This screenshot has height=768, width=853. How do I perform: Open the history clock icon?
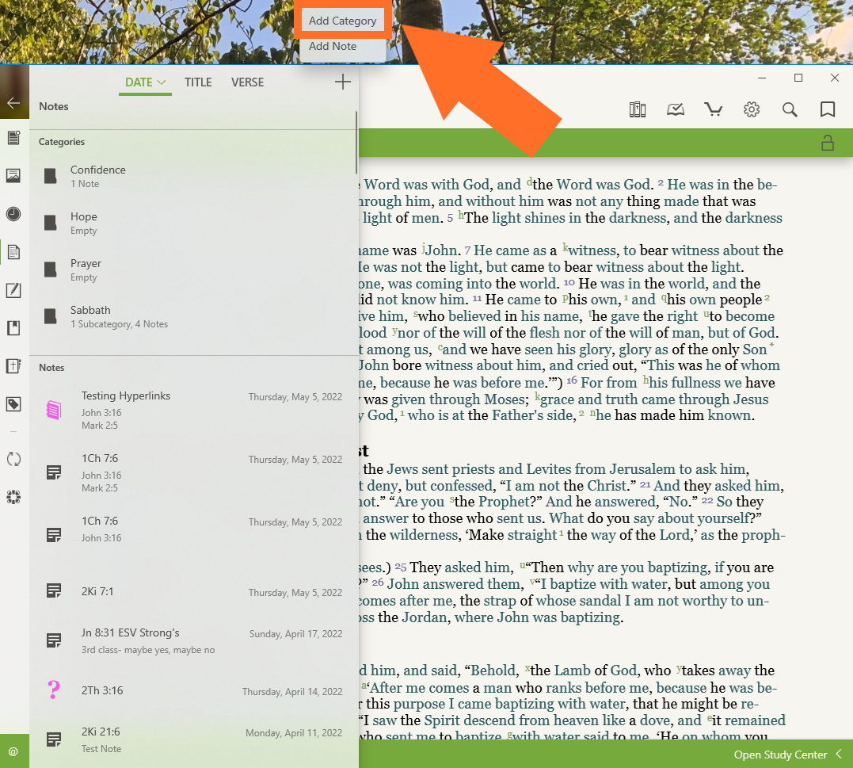tap(13, 214)
